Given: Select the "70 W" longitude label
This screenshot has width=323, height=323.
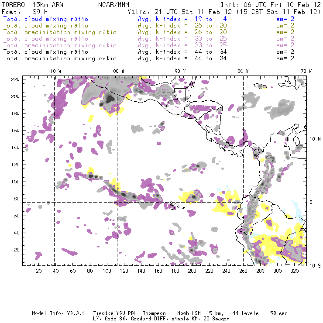Looking at the screenshot, I should click(306, 71).
